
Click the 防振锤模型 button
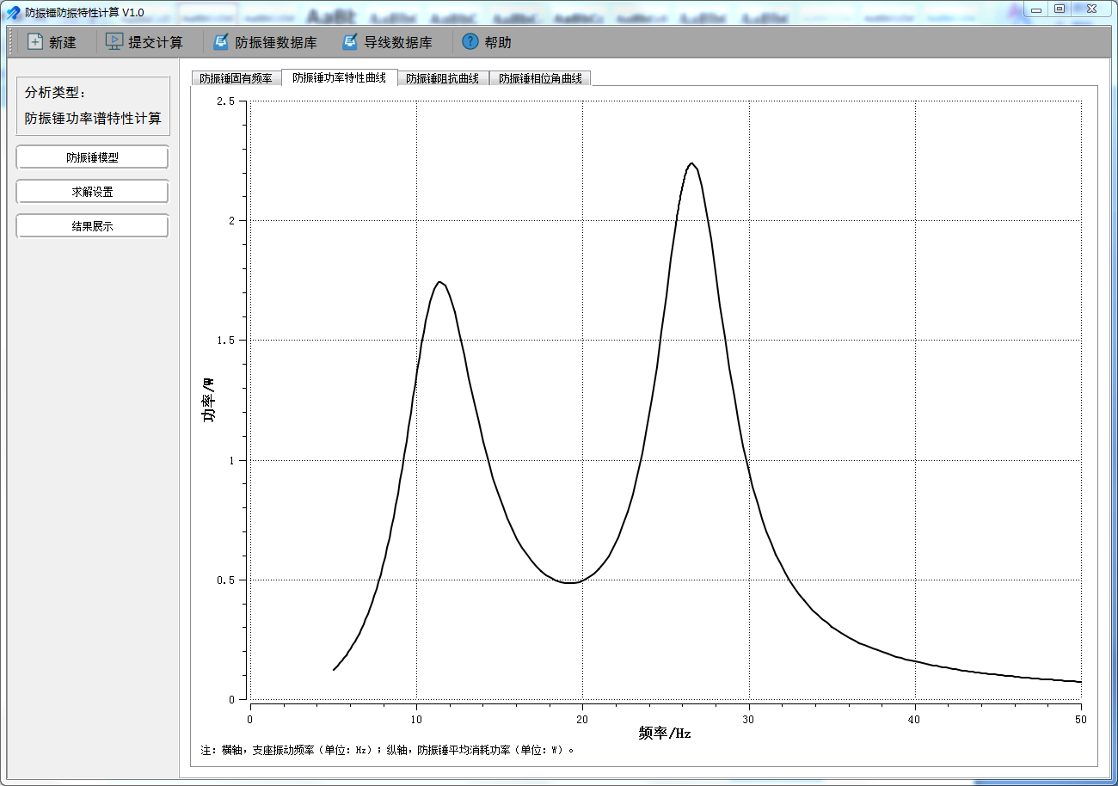point(93,157)
